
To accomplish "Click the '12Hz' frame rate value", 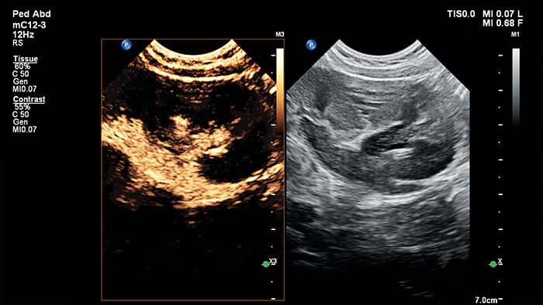I will tap(23, 35).
